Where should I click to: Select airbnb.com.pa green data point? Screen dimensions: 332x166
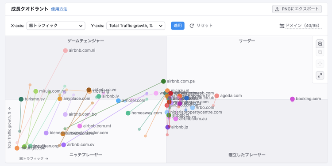click(x=163, y=81)
